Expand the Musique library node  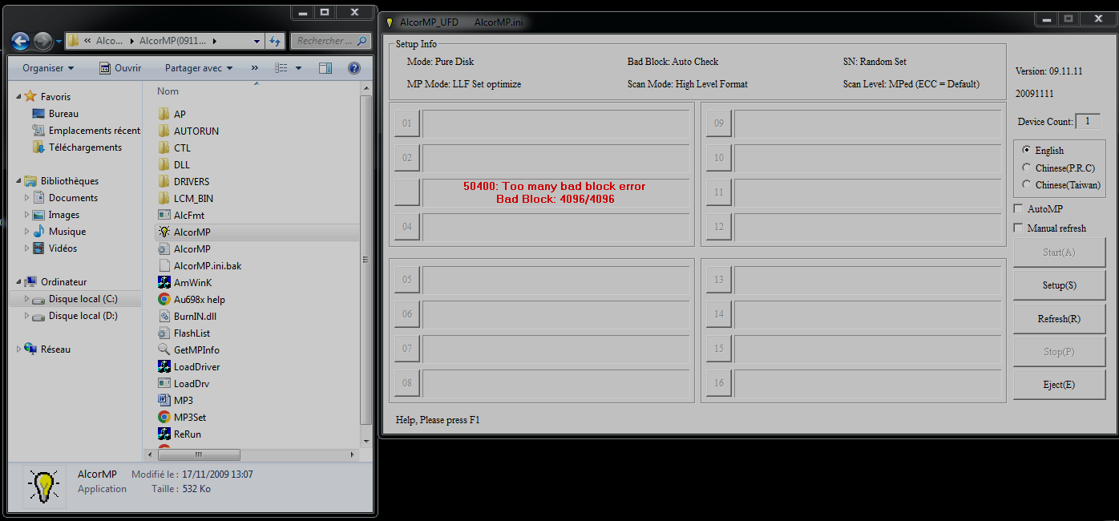[x=27, y=232]
